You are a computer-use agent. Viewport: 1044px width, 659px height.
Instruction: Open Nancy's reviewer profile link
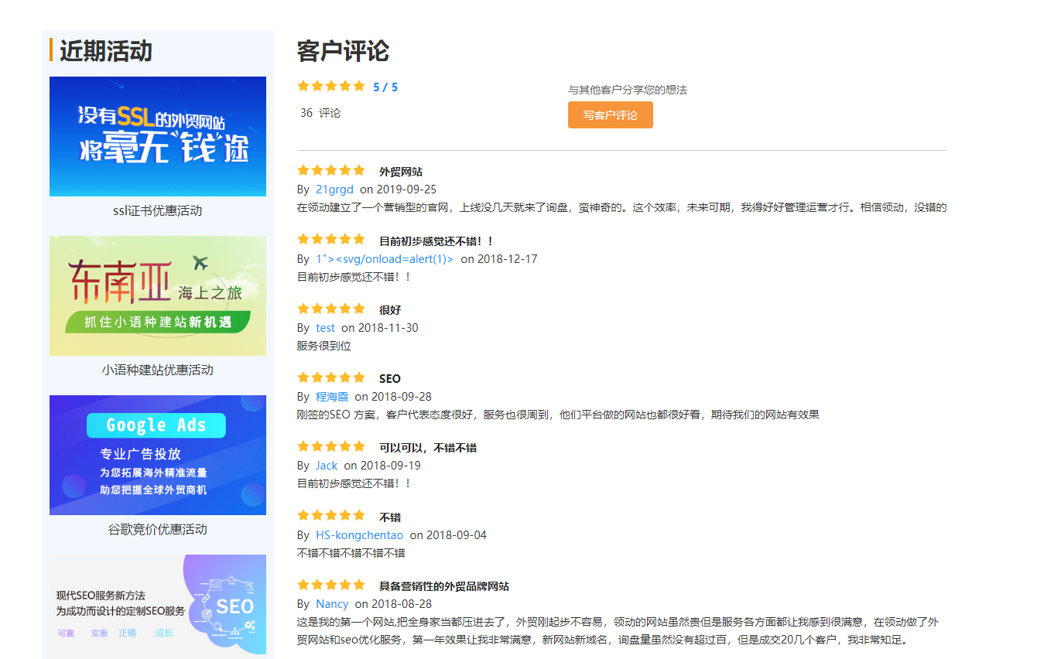[332, 603]
